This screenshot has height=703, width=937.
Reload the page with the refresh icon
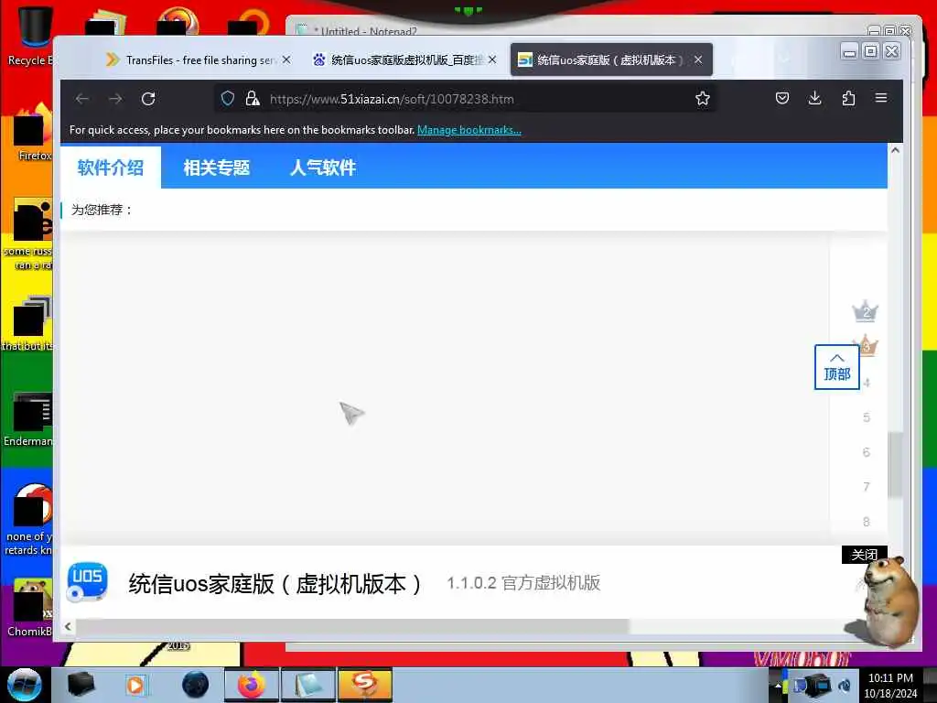pyautogui.click(x=148, y=99)
